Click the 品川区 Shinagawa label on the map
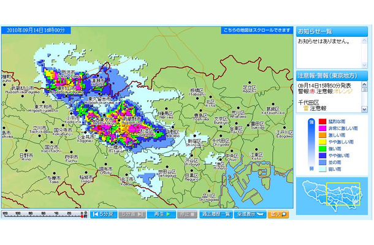 click(209, 198)
